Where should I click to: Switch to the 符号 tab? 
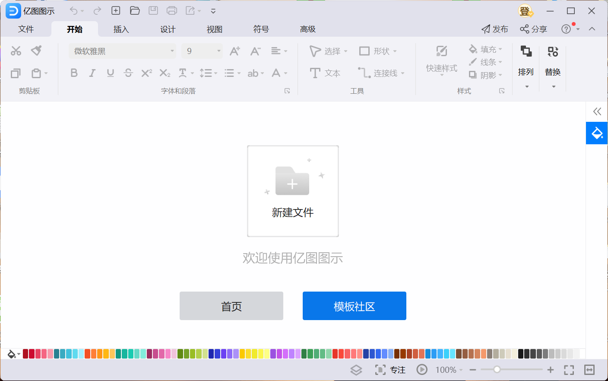pyautogui.click(x=261, y=29)
